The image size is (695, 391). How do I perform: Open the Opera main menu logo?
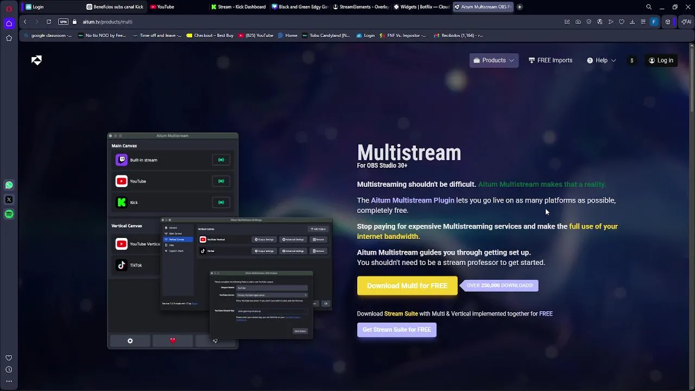[9, 9]
